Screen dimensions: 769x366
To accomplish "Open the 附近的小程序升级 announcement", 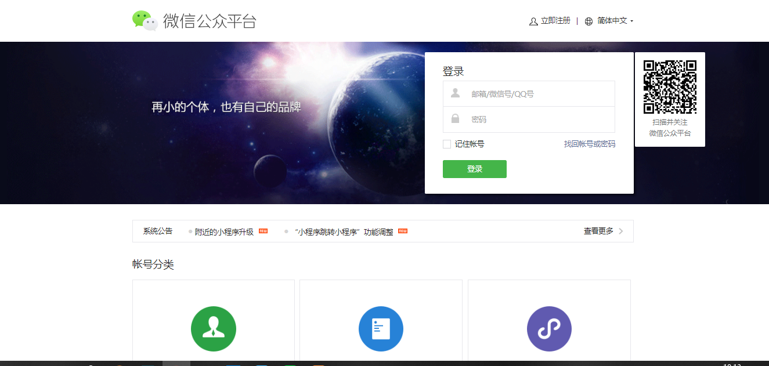I will [224, 231].
